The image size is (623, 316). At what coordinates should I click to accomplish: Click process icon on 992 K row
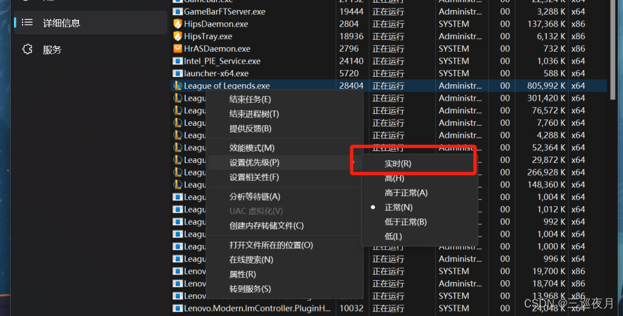pyautogui.click(x=178, y=222)
